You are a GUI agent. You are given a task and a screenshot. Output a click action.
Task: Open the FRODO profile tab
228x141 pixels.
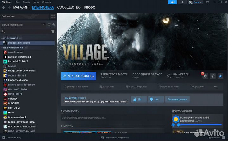coord(90,7)
